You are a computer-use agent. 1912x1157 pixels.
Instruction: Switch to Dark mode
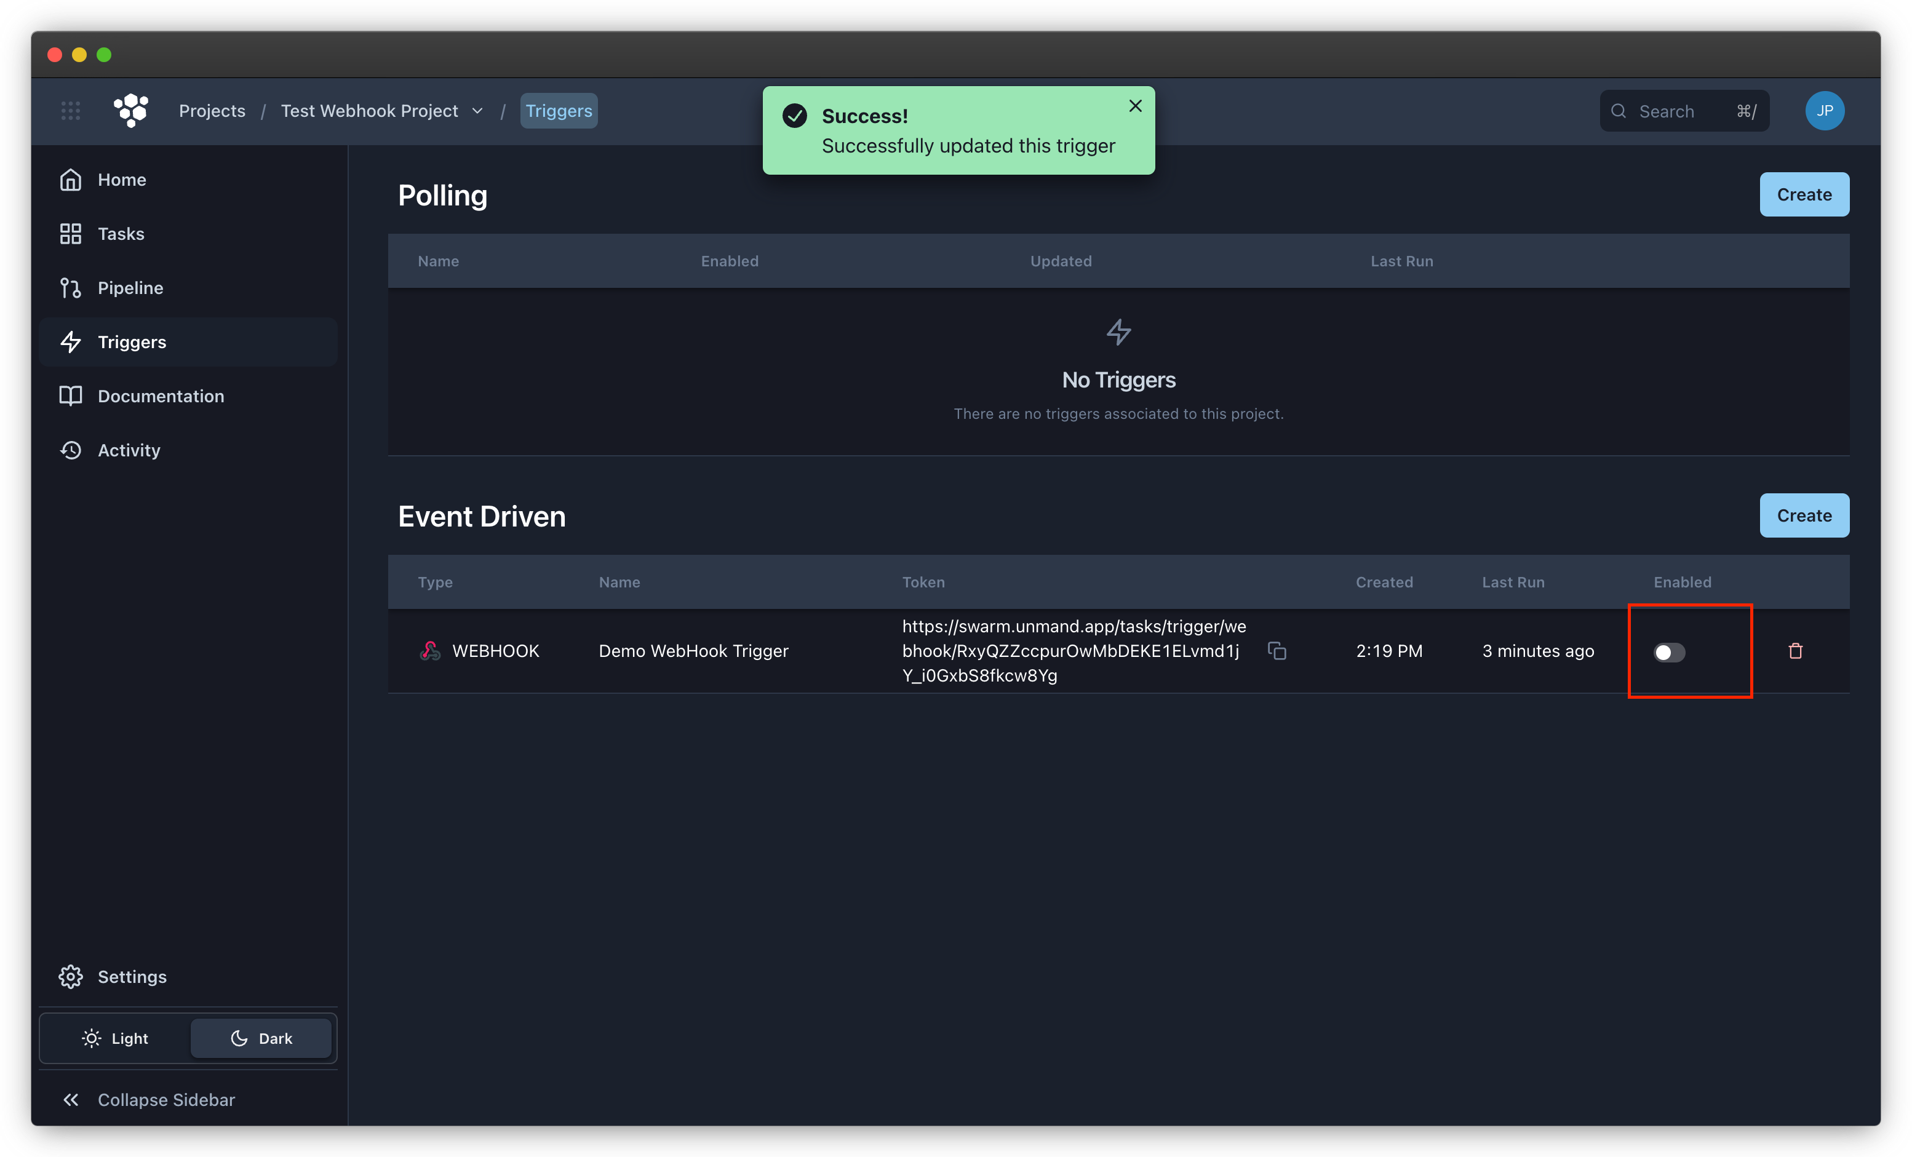click(260, 1038)
